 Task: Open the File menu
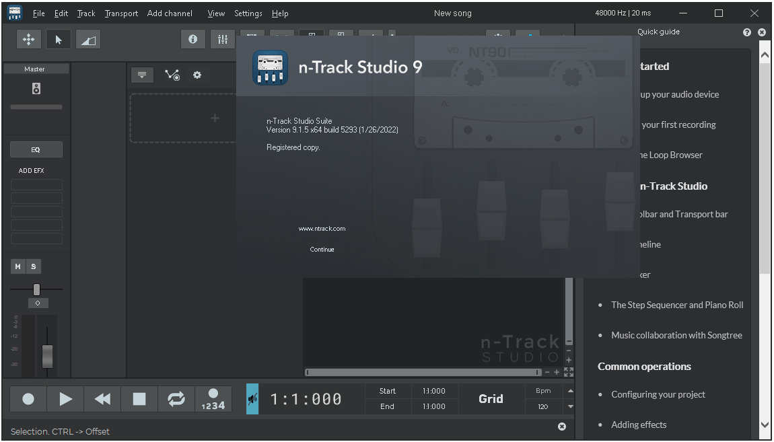[38, 13]
